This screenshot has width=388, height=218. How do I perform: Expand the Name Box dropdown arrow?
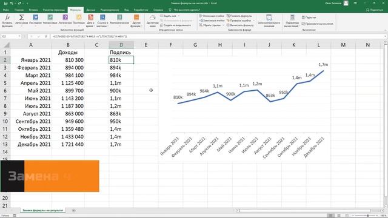19,36
